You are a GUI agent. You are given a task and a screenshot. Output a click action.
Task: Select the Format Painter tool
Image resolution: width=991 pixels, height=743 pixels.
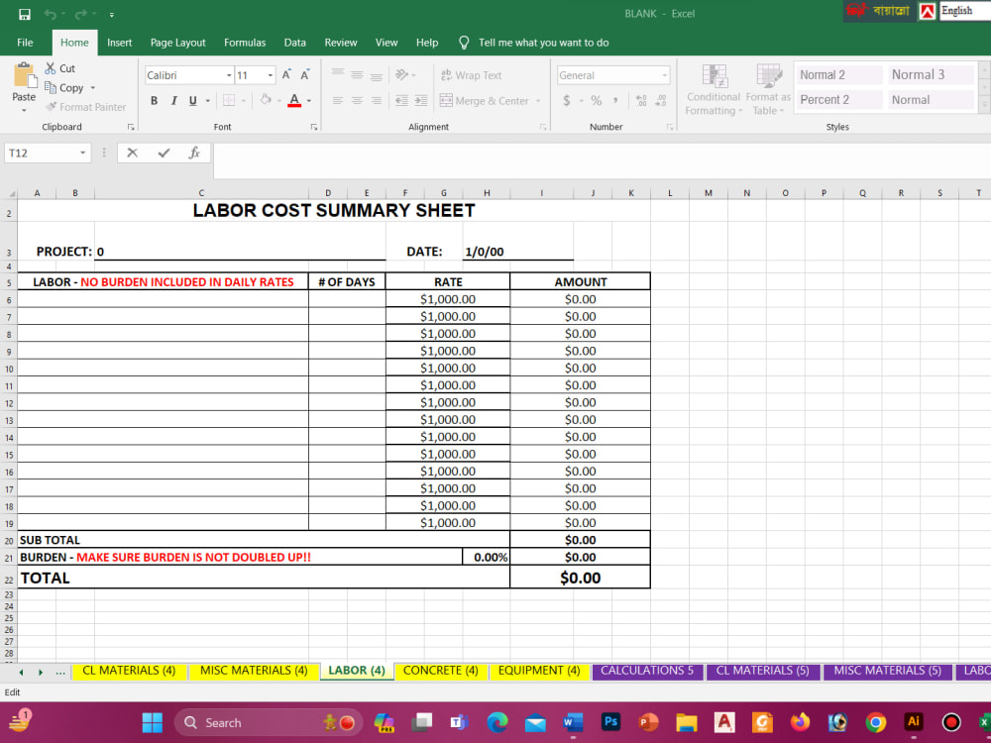(x=85, y=107)
